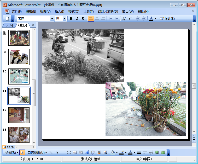Click the Text Box tool

pyautogui.click(x=75, y=152)
